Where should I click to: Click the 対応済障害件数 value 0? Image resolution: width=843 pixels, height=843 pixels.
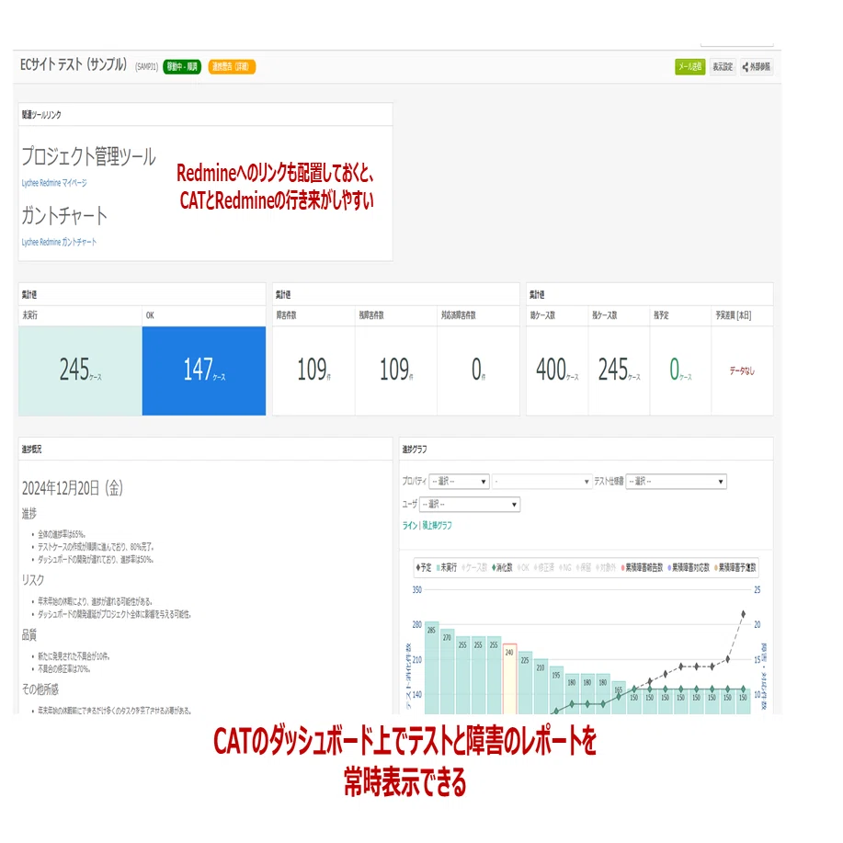478,370
